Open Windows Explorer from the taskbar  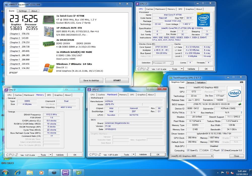[29, 172]
